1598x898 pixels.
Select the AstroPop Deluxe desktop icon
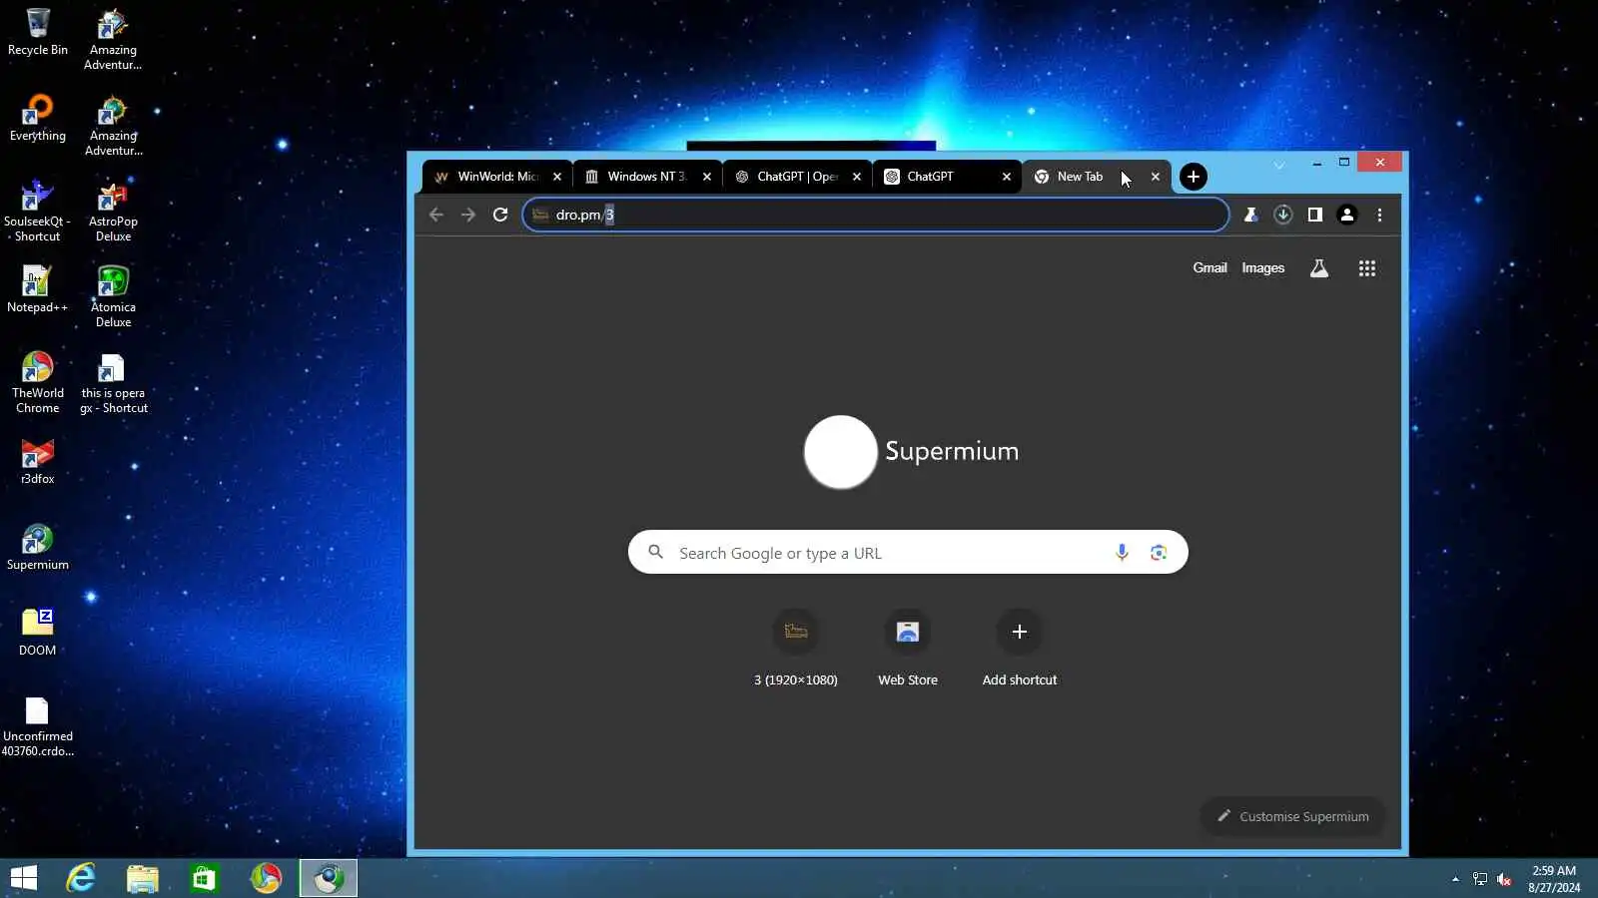(113, 211)
